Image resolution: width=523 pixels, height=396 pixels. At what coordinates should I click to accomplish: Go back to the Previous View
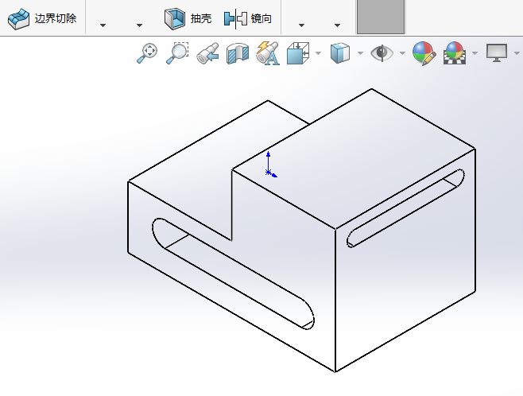tap(207, 53)
